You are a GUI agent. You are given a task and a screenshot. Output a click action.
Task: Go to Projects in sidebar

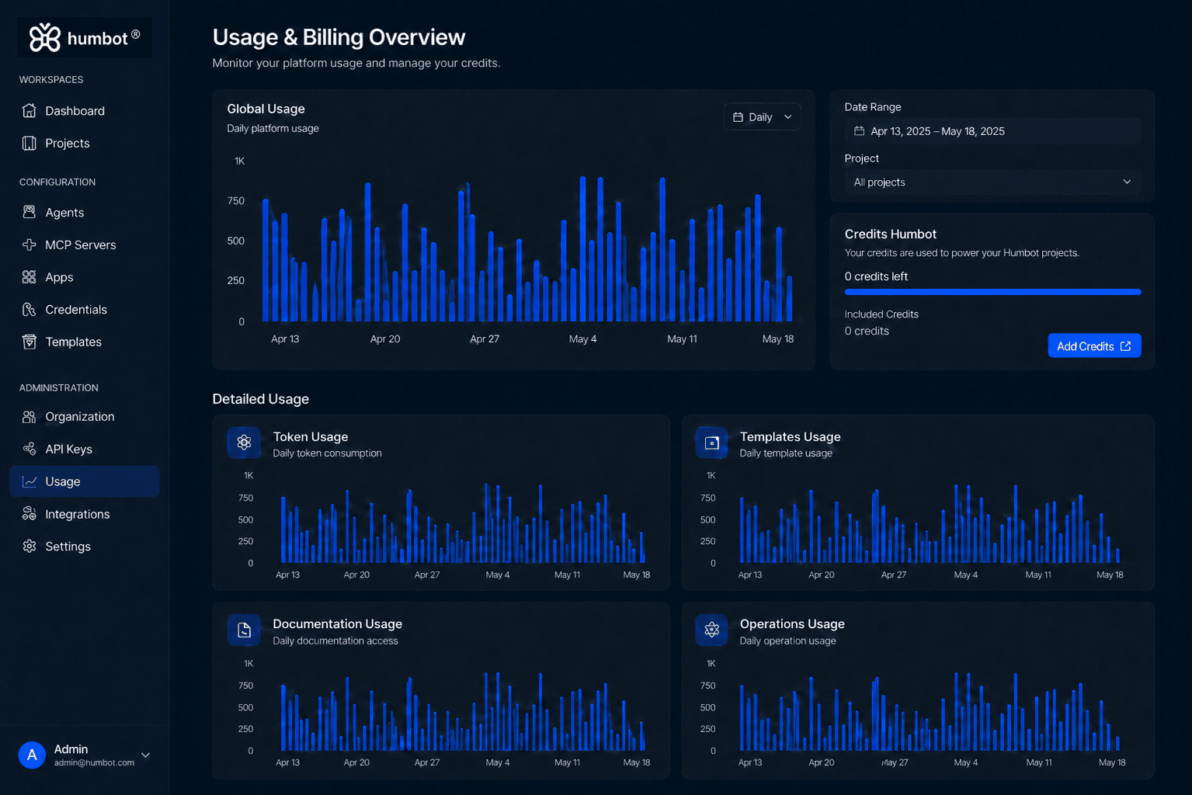(85, 143)
